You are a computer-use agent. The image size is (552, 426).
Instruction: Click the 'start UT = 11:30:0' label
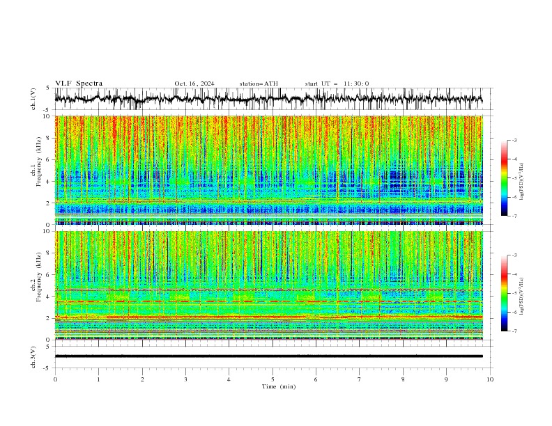[x=337, y=84]
